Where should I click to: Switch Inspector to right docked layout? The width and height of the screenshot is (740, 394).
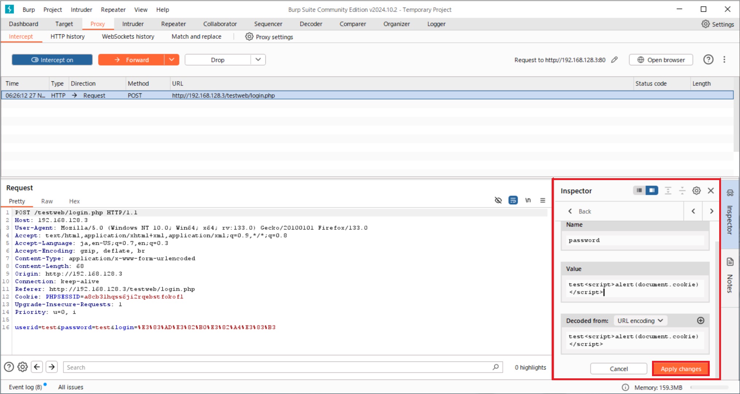click(x=652, y=190)
